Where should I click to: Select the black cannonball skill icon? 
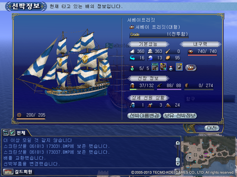179,67
